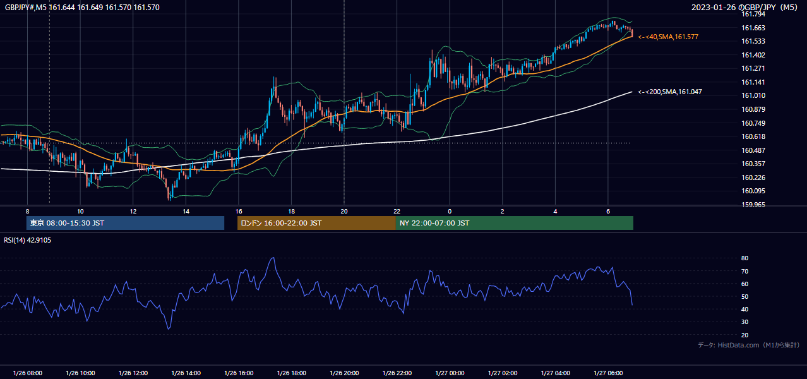Click the 1/27 06:00 bottom time label
Screen dimensions: 807x379
click(608, 373)
